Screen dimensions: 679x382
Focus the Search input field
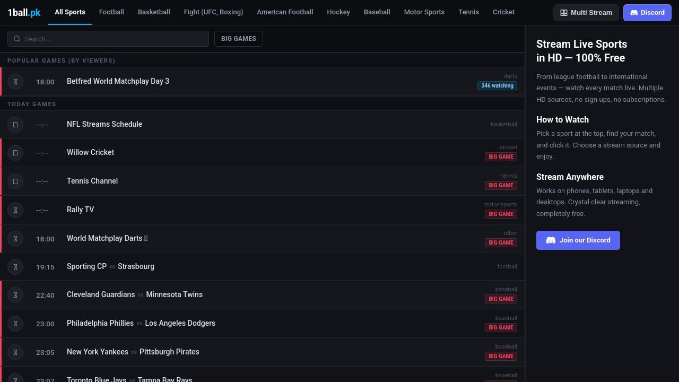(108, 39)
